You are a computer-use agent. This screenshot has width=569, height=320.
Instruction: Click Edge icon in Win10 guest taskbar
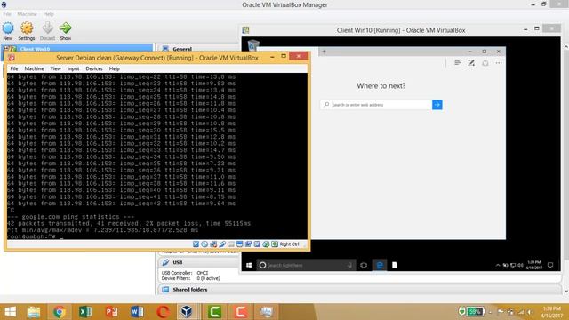(x=380, y=265)
